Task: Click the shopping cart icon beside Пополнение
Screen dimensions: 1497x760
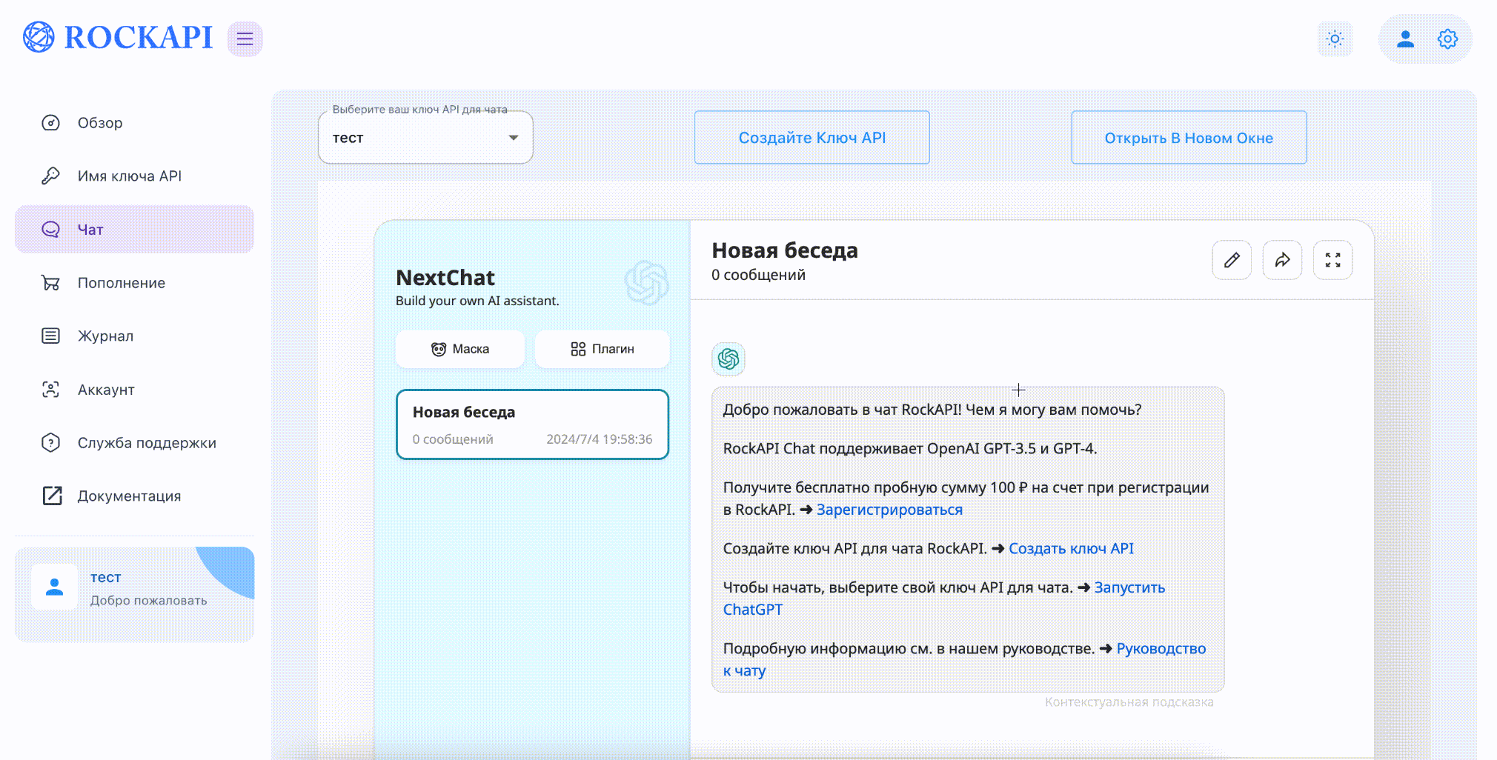Action: pos(50,283)
